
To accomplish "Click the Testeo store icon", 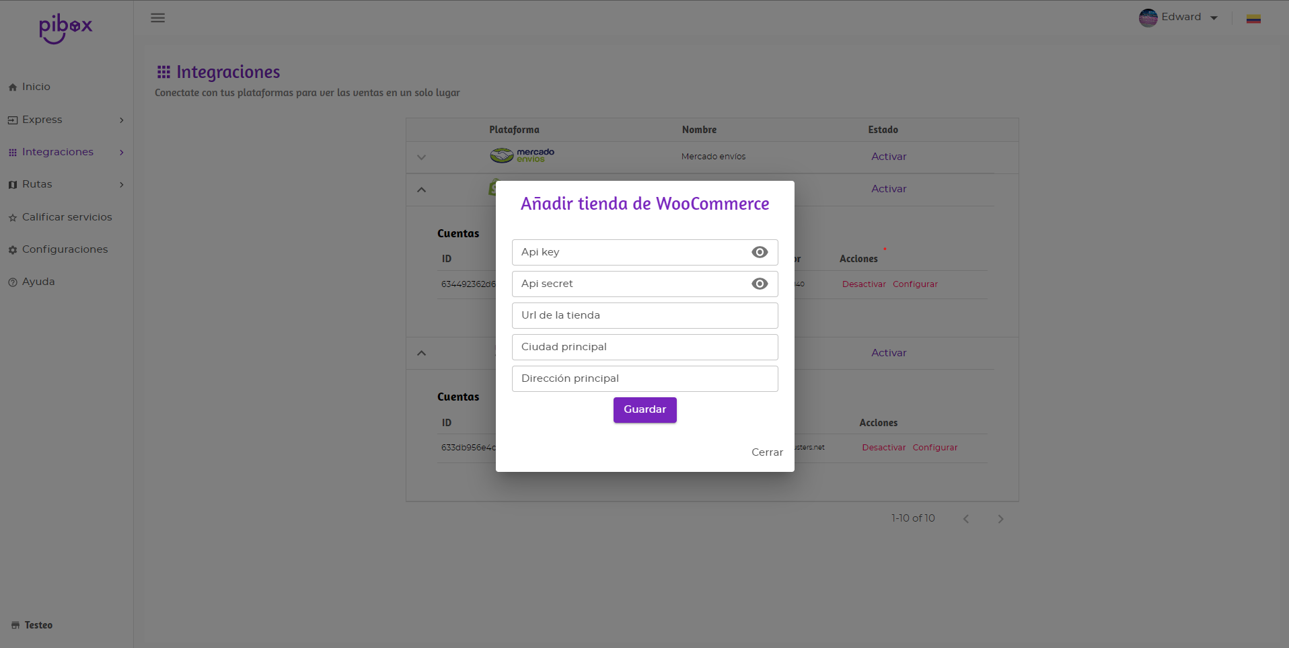I will click(x=15, y=625).
